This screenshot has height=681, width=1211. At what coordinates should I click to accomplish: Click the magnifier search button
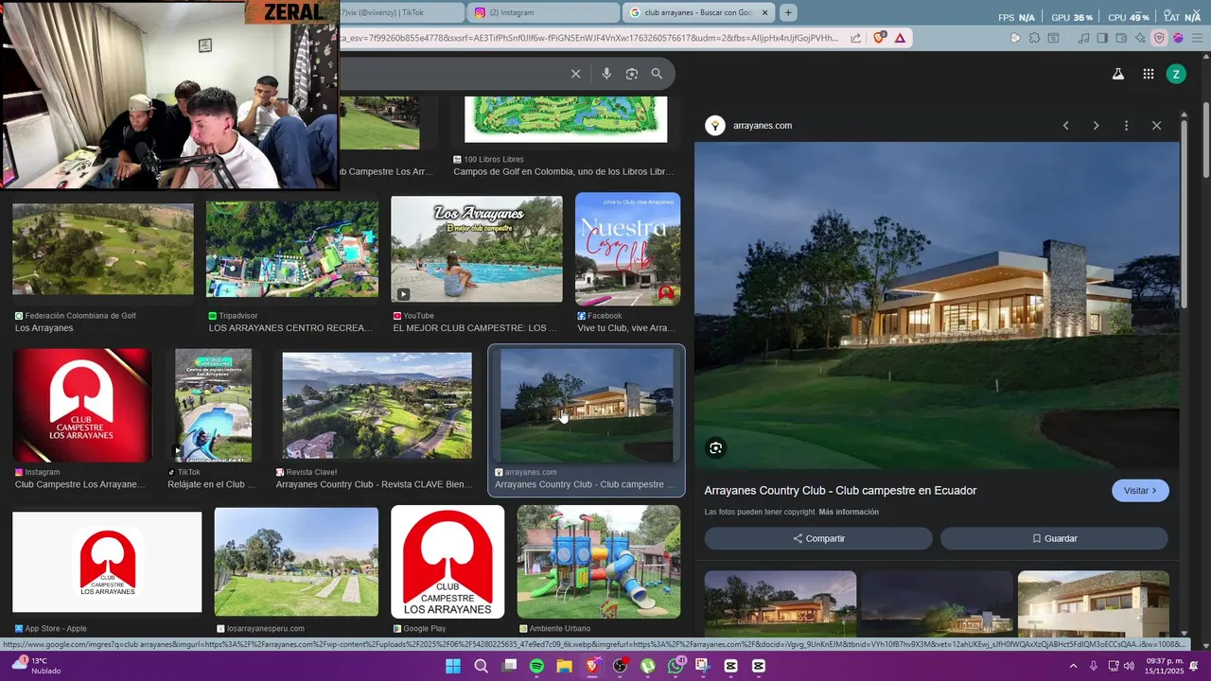(x=657, y=74)
